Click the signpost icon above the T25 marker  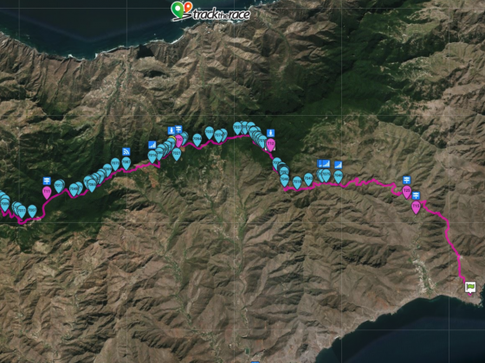407,180
